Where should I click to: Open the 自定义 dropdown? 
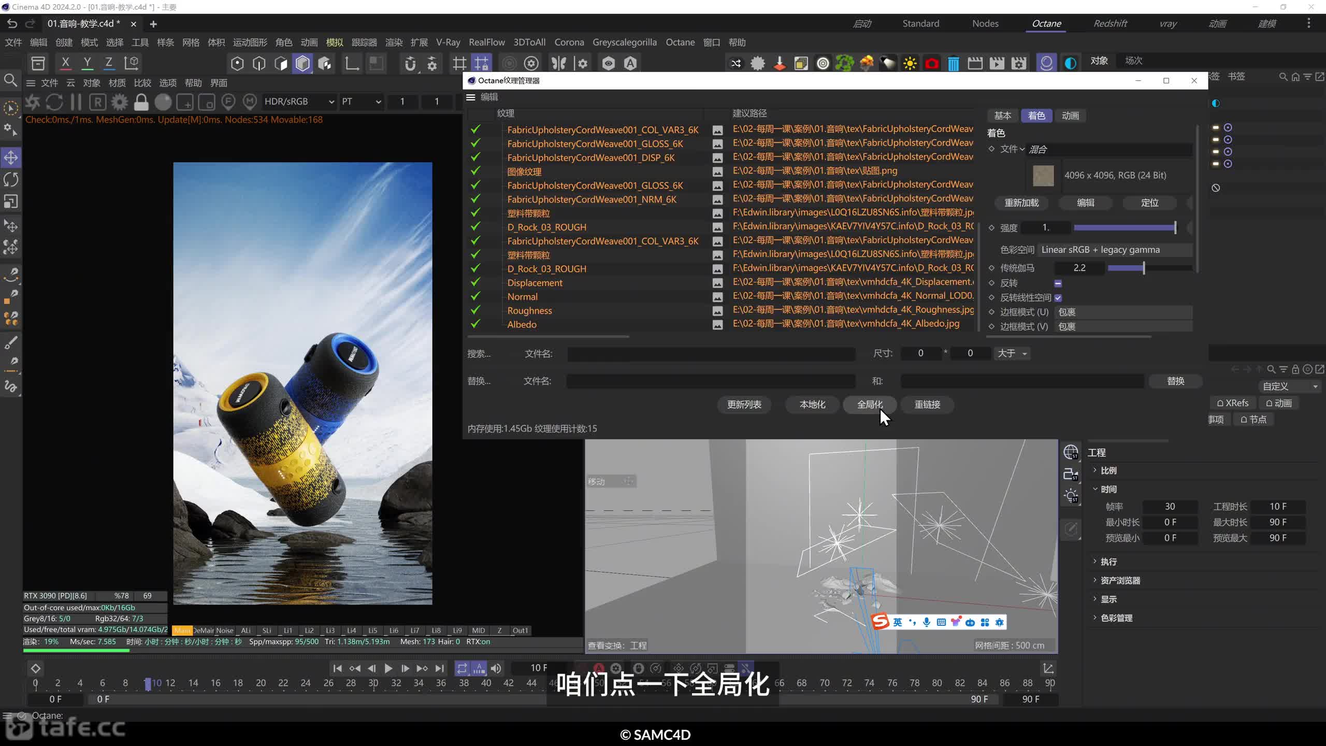click(x=1289, y=386)
